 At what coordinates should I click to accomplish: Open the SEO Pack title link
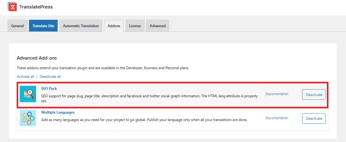pos(49,88)
